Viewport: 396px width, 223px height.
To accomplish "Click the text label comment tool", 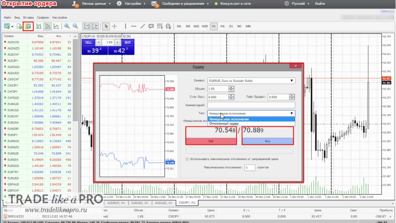I will (x=151, y=26).
